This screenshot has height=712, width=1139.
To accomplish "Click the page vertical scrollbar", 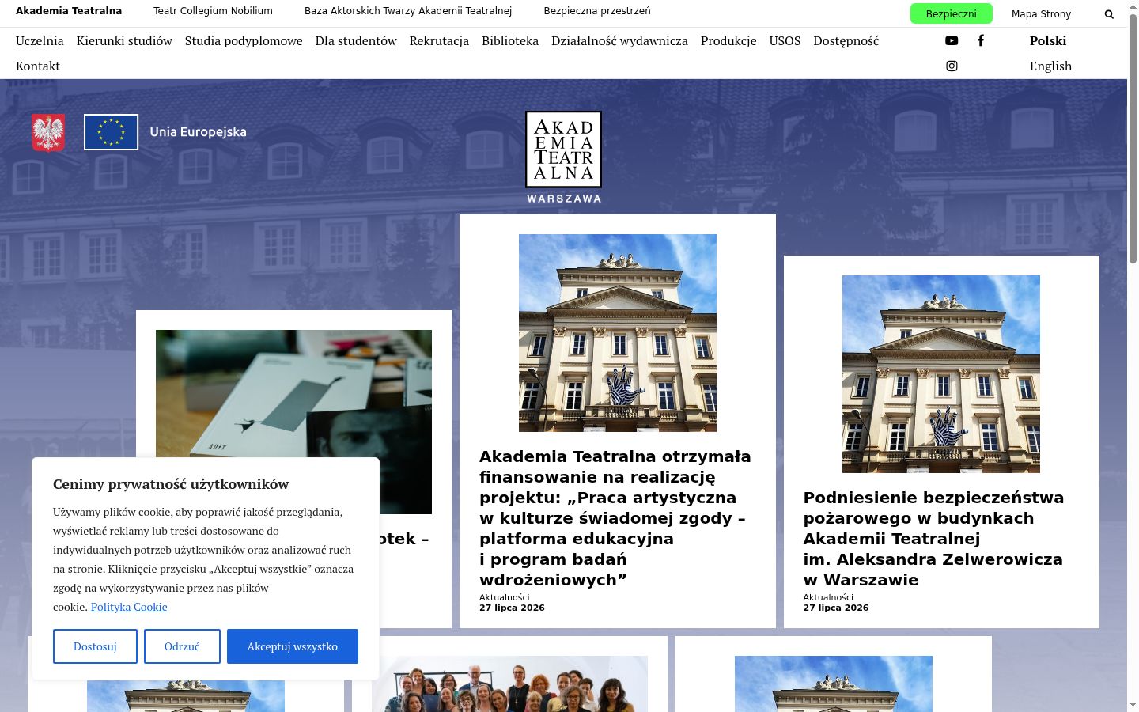I will tap(1133, 138).
